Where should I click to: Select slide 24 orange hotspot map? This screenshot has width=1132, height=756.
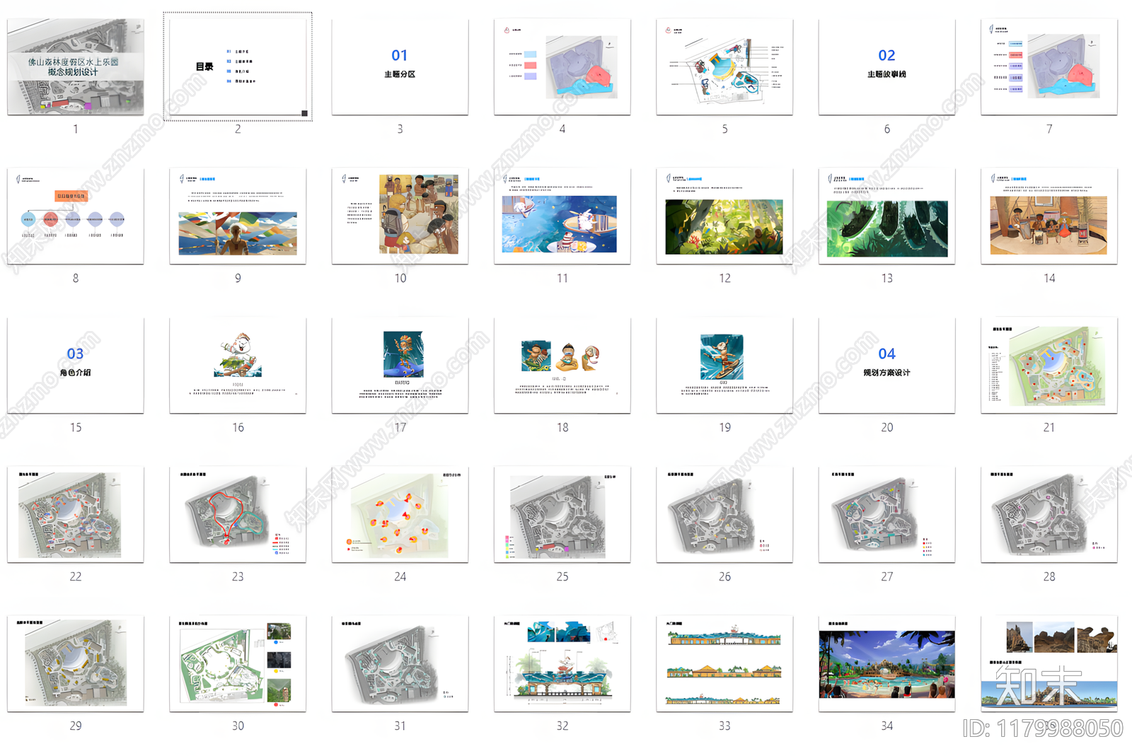point(400,514)
